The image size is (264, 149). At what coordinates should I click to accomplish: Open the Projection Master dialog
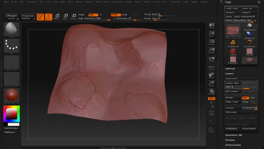28,17
